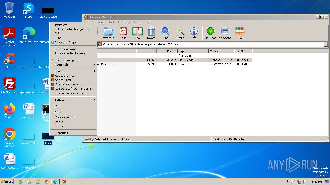Sort files by Packed column header
Viewport: 330px width, 185px height.
click(x=167, y=51)
